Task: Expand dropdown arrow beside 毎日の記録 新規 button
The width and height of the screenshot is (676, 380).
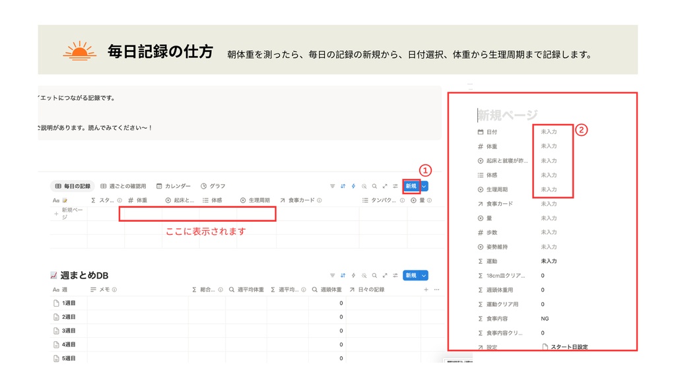Action: [424, 186]
